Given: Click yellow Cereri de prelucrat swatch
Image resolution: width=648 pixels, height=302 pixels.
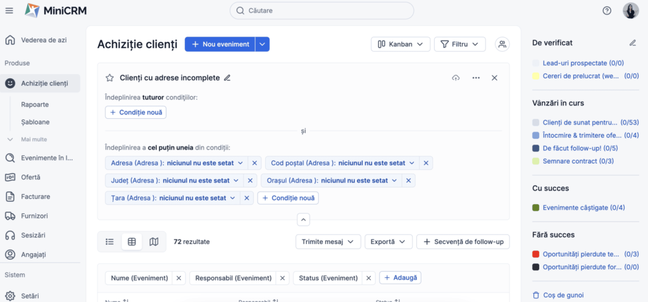Looking at the screenshot, I should tap(536, 76).
